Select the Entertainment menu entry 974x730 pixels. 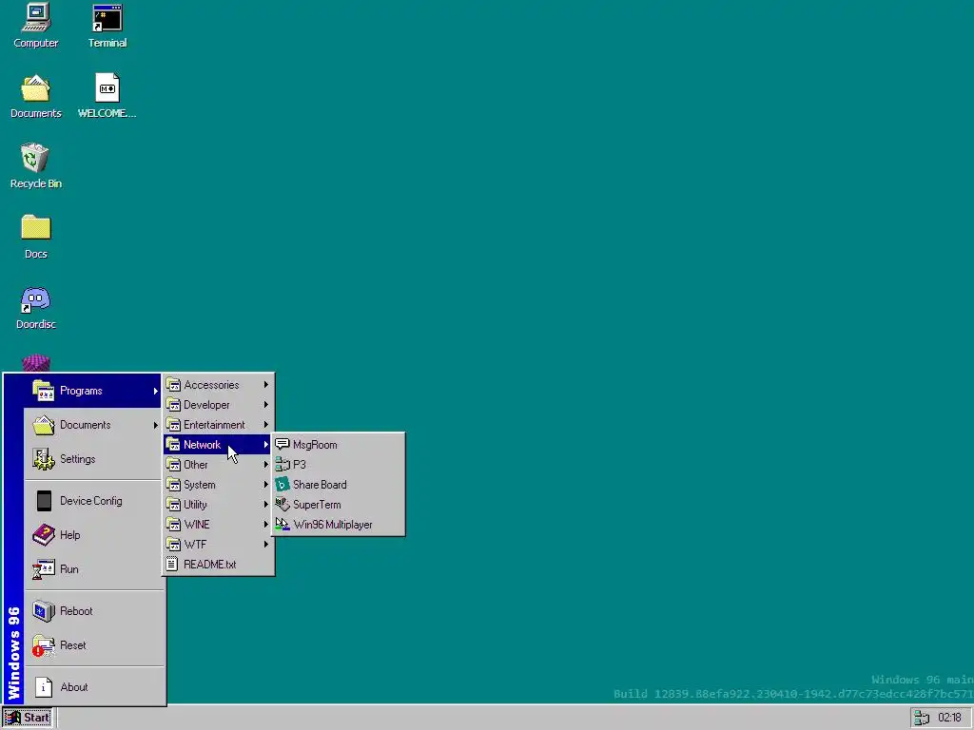click(218, 425)
